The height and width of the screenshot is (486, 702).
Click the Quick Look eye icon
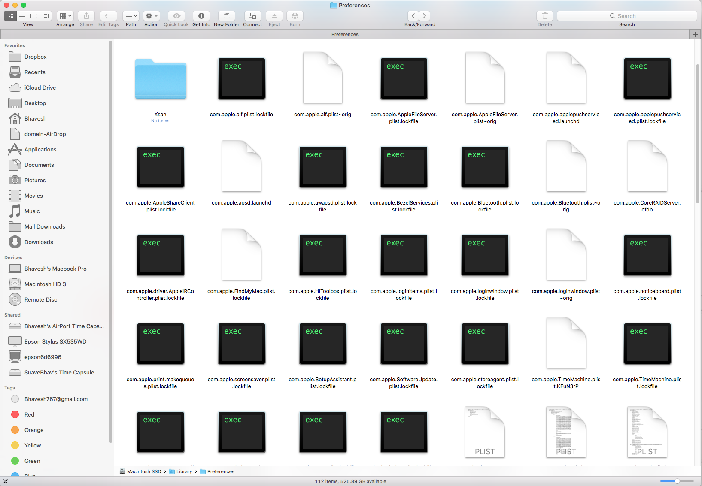[x=176, y=16]
